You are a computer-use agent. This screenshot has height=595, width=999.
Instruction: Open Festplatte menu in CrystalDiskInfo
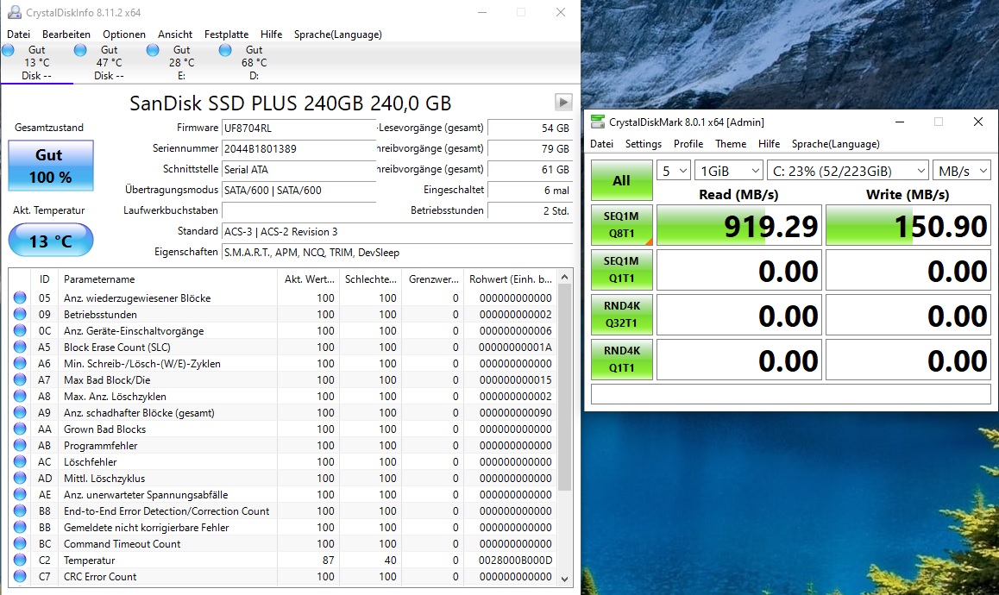(226, 34)
